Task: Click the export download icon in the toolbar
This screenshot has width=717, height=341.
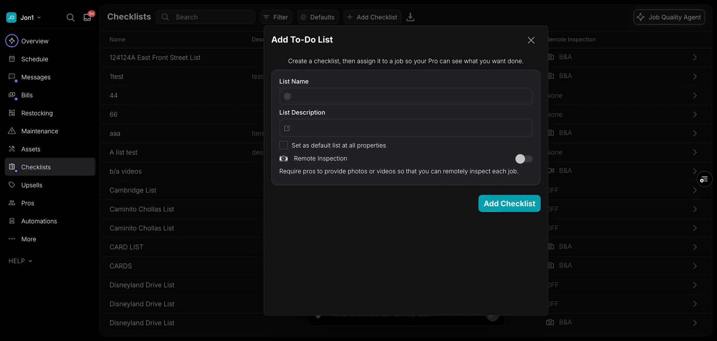Action: click(x=410, y=17)
